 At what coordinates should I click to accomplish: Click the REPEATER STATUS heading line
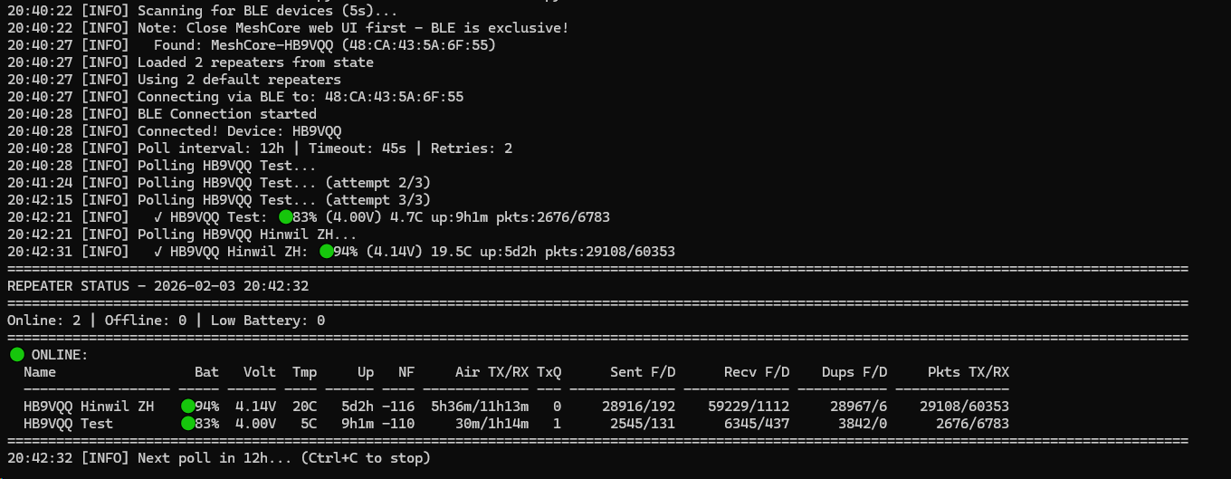(158, 286)
